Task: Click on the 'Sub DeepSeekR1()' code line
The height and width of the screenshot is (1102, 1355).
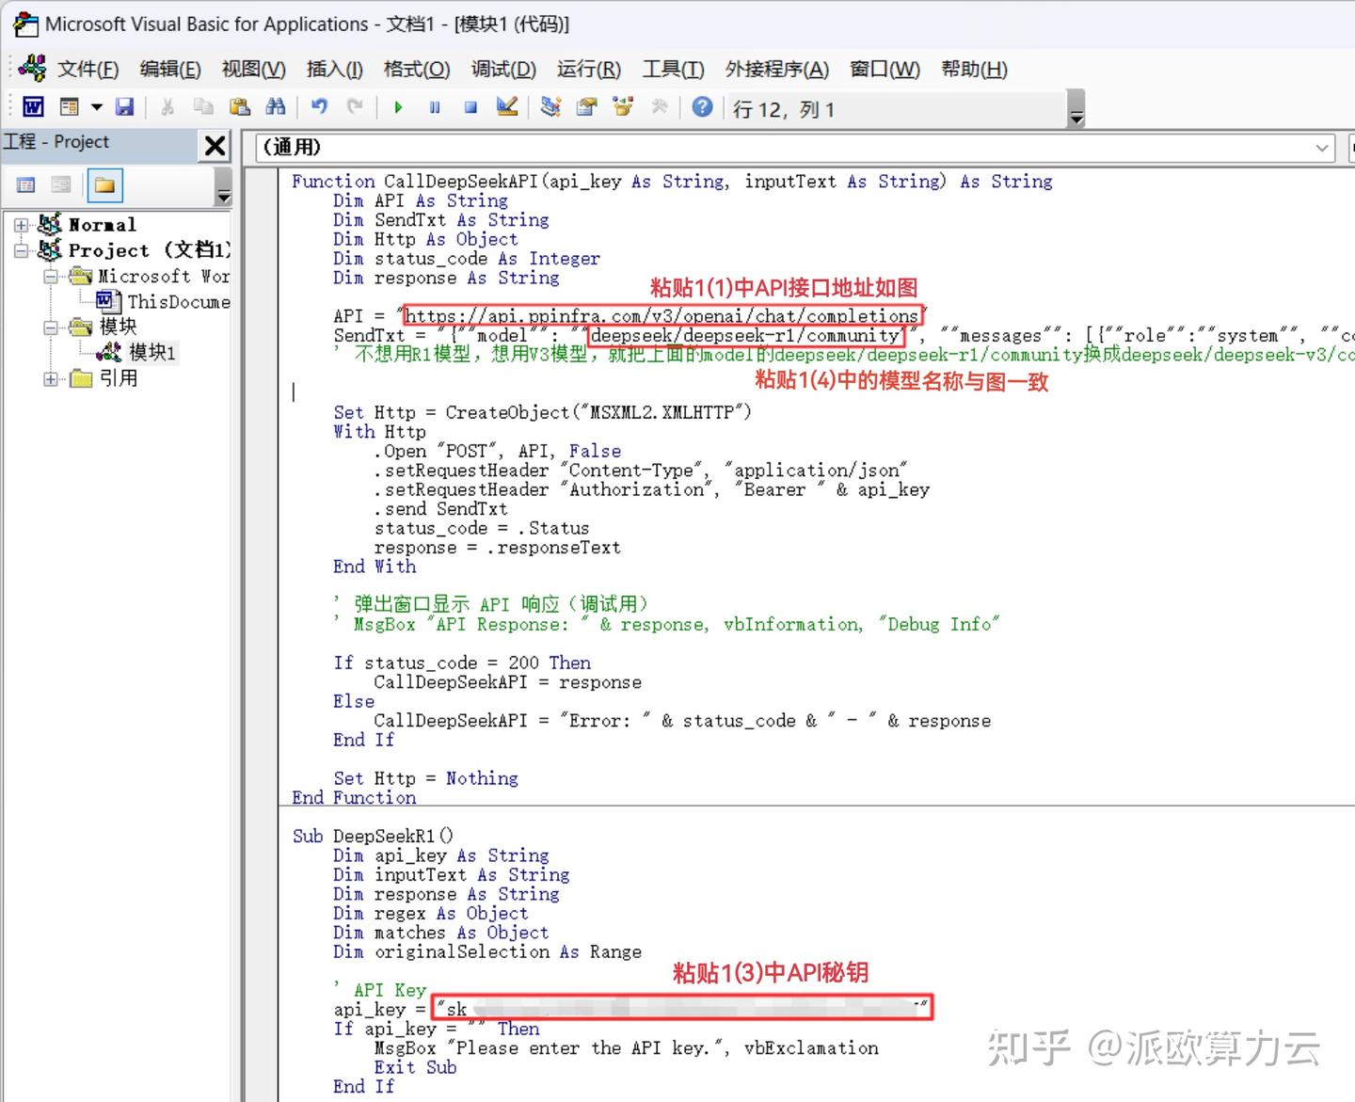Action: pyautogui.click(x=373, y=836)
